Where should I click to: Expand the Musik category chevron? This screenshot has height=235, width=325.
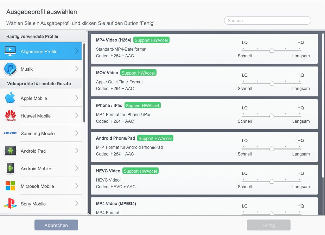pos(77,69)
